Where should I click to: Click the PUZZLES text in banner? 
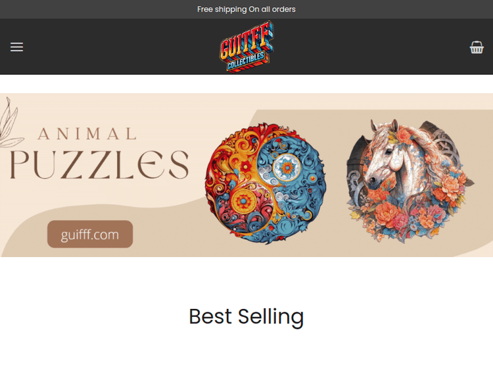tap(99, 164)
